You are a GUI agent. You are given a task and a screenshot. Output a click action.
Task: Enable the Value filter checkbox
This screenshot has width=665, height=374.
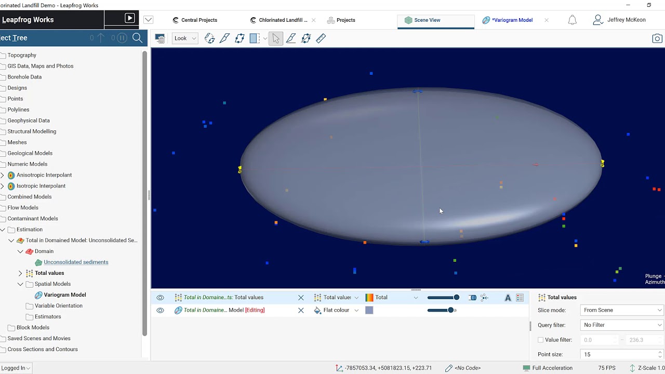tap(540, 340)
